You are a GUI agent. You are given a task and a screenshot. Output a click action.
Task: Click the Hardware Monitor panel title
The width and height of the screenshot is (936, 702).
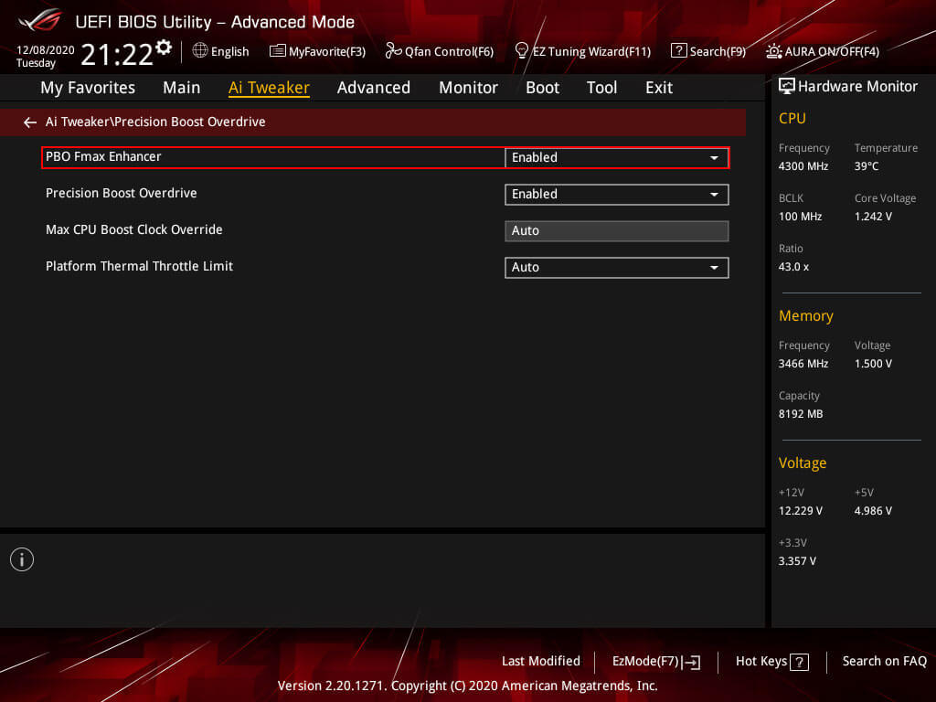point(857,87)
